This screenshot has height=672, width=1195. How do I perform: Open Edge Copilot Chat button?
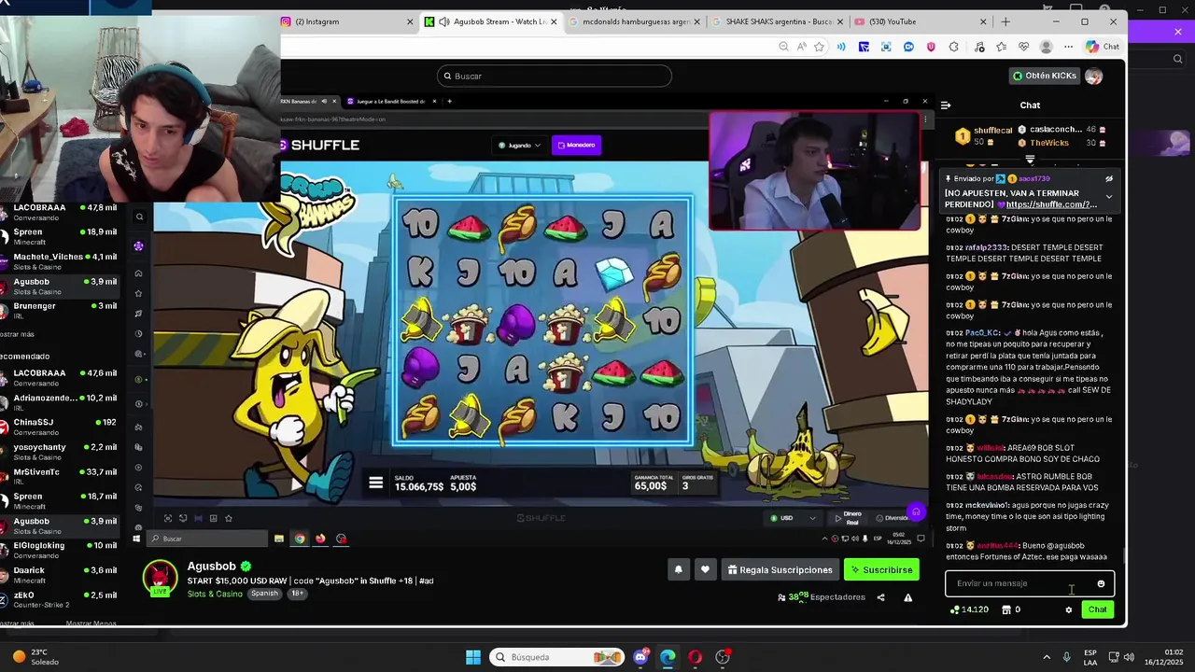tap(1102, 47)
